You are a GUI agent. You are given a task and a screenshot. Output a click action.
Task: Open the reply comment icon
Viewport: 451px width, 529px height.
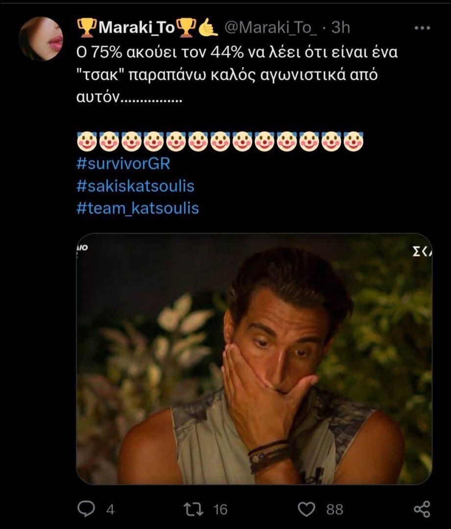click(86, 509)
